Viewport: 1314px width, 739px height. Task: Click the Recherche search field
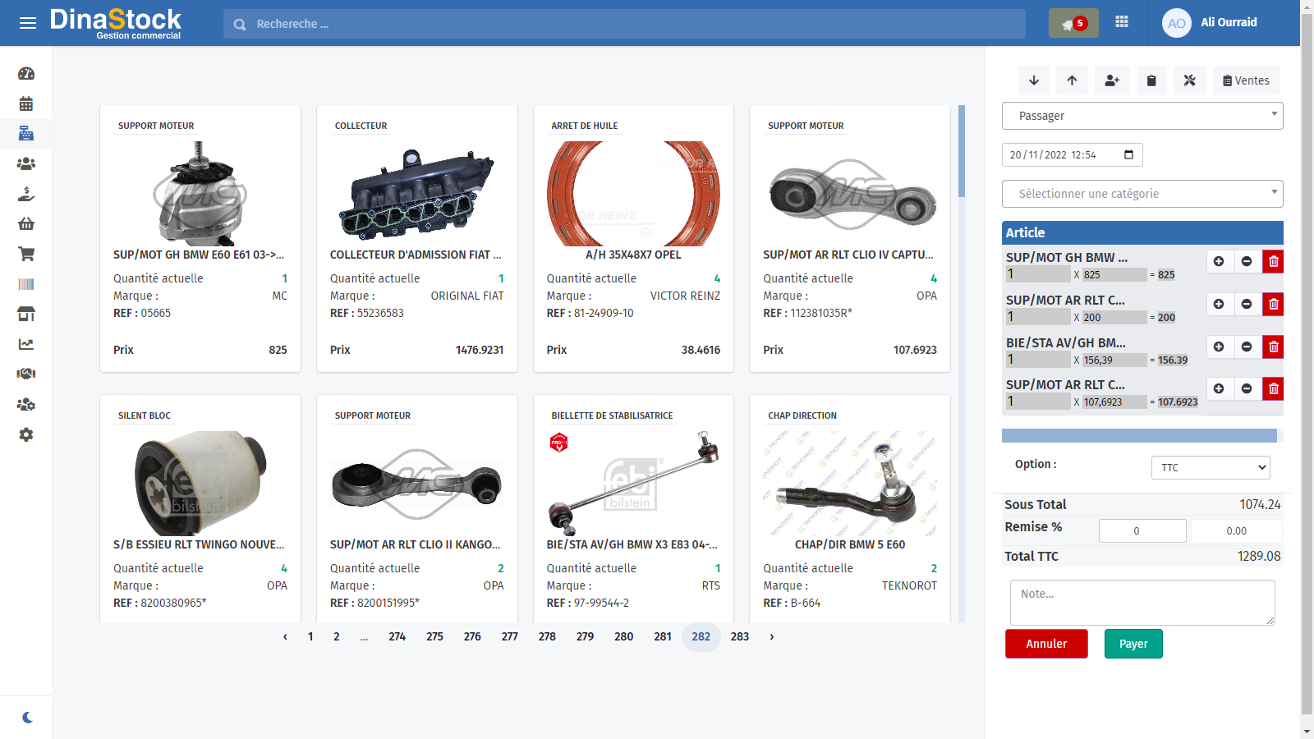click(624, 24)
